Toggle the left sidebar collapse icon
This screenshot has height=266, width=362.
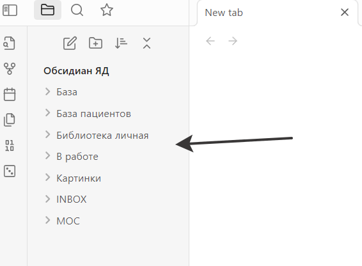click(x=10, y=10)
